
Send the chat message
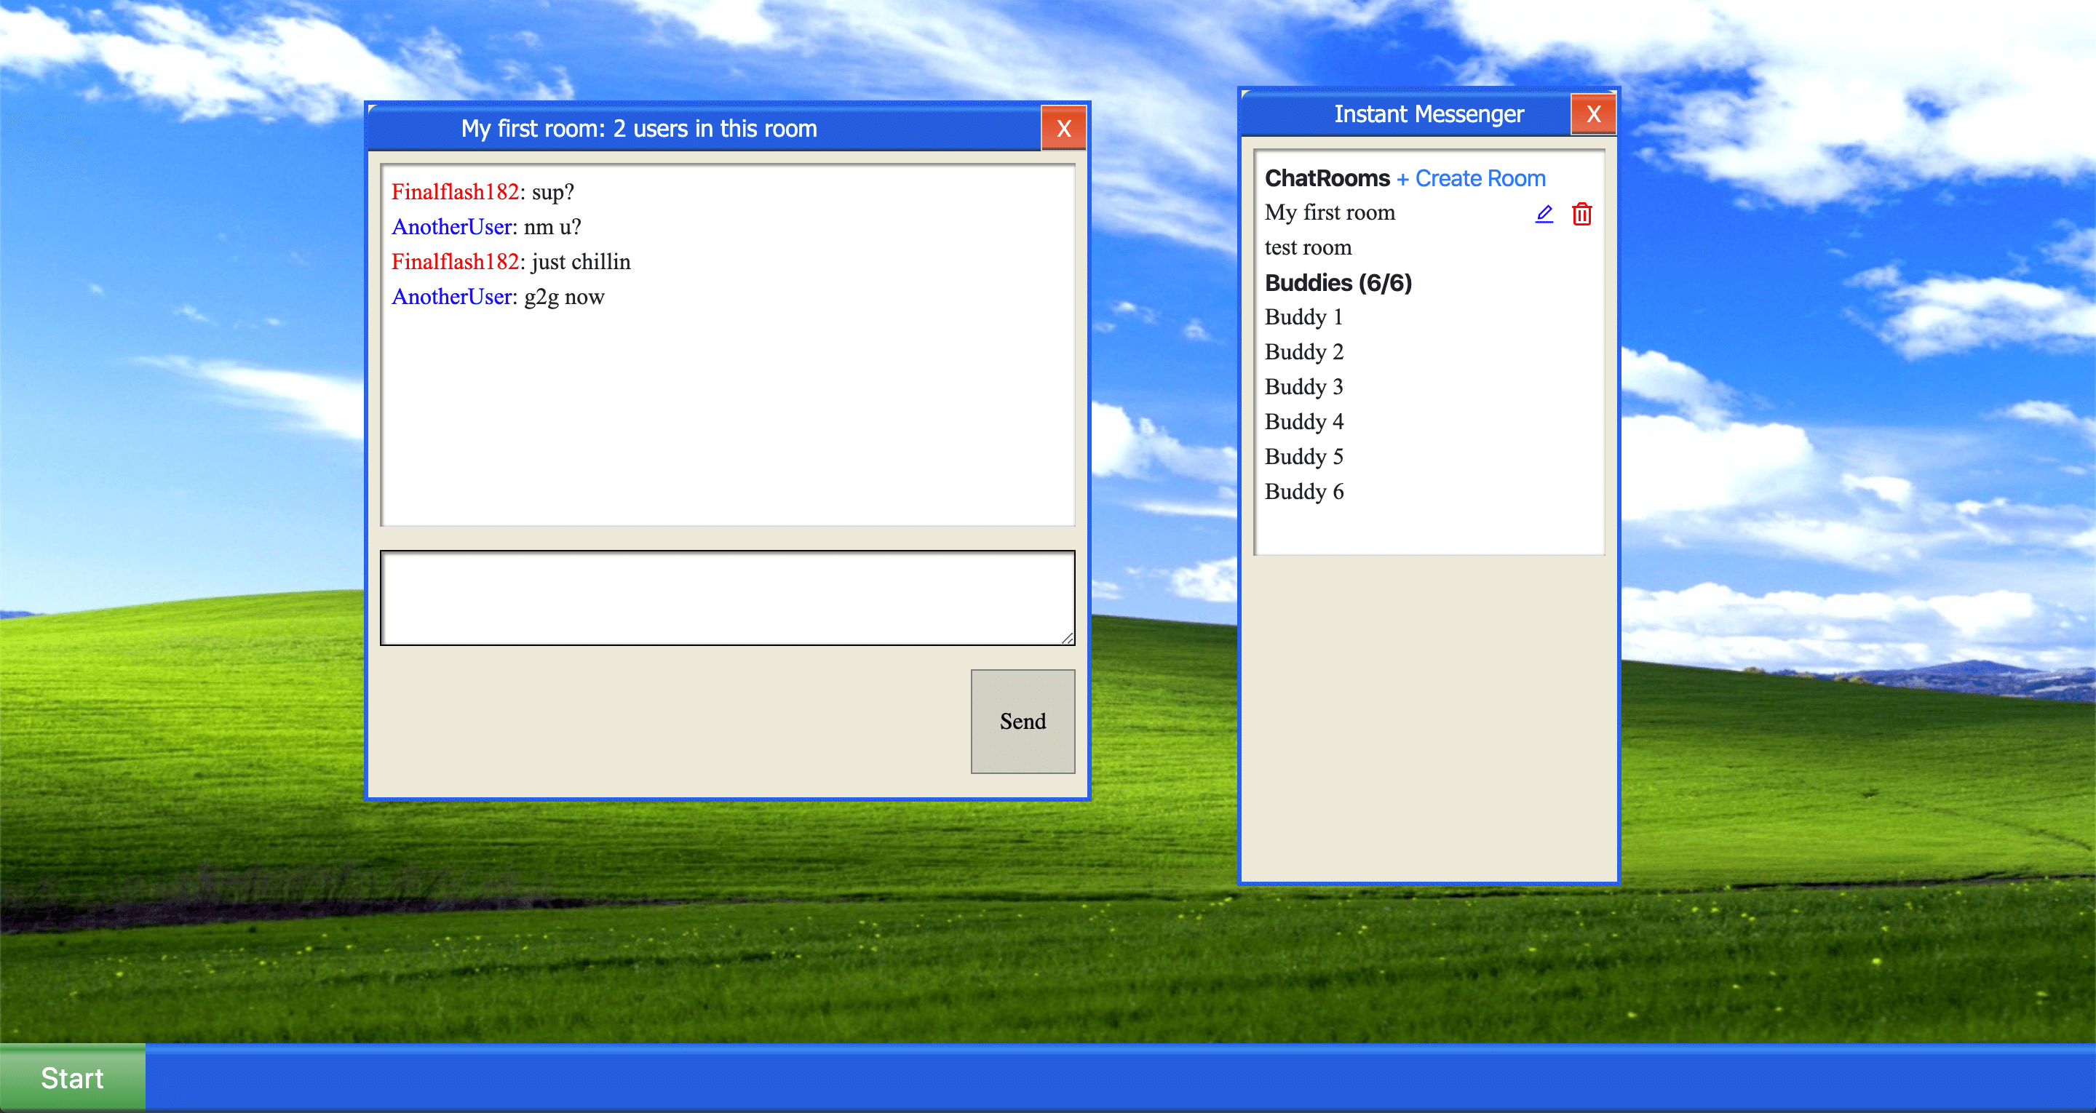tap(1023, 721)
